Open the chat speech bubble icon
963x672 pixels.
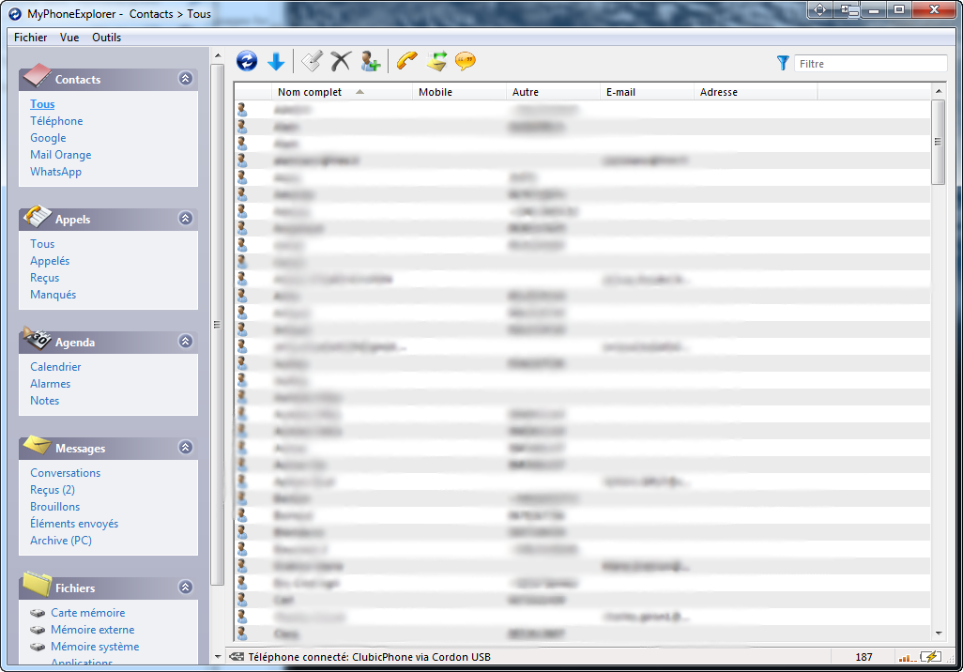[x=465, y=62]
